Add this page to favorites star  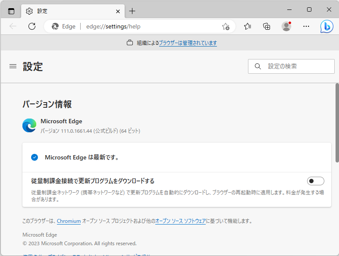226,26
